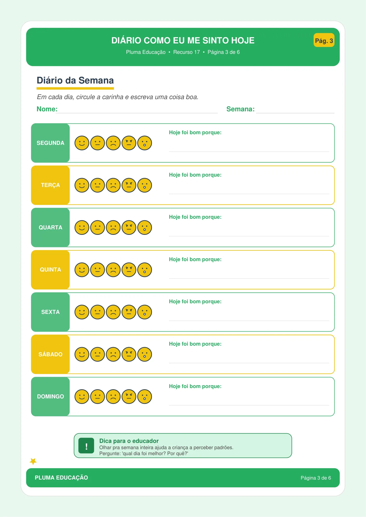Screen dimensions: 366x517
Task: Select the happy face in Segunda row
Action: click(x=82, y=143)
